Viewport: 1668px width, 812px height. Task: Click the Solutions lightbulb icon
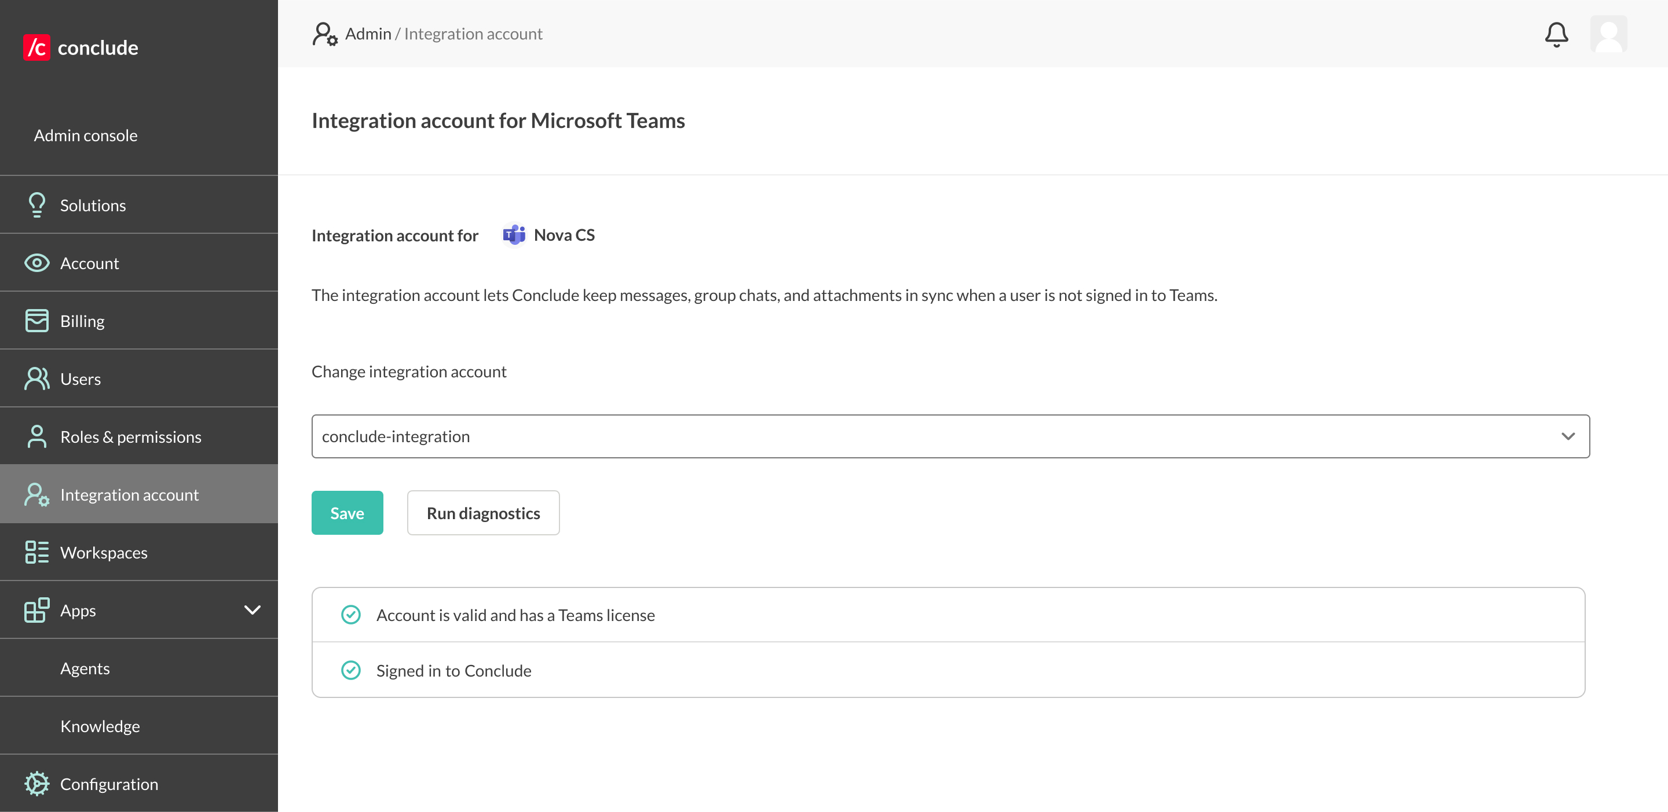click(37, 205)
